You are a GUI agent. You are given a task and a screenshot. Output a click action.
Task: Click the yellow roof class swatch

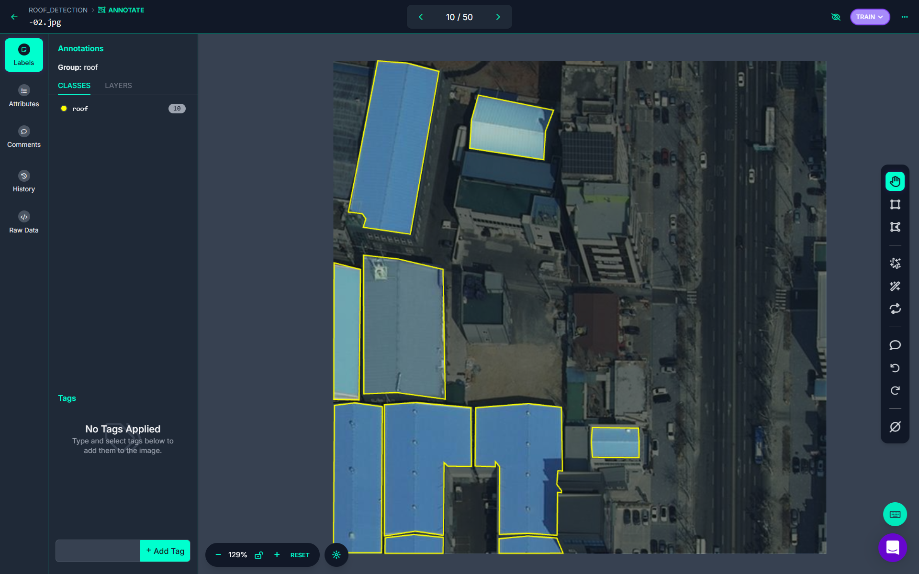pyautogui.click(x=64, y=109)
